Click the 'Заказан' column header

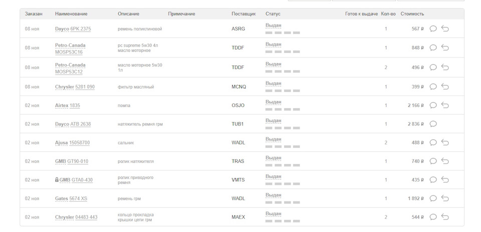[34, 14]
